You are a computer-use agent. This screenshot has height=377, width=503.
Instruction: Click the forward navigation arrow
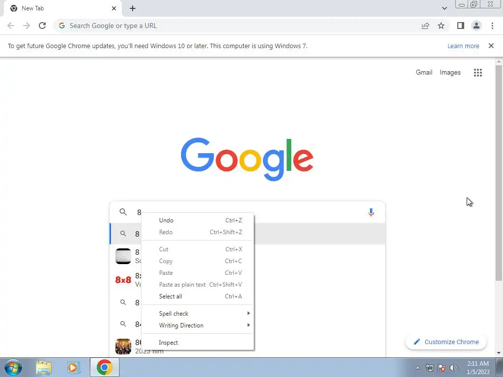point(27,26)
